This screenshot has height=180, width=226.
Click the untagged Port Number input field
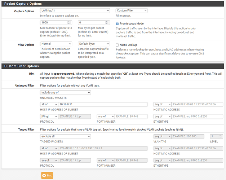click(131, 117)
